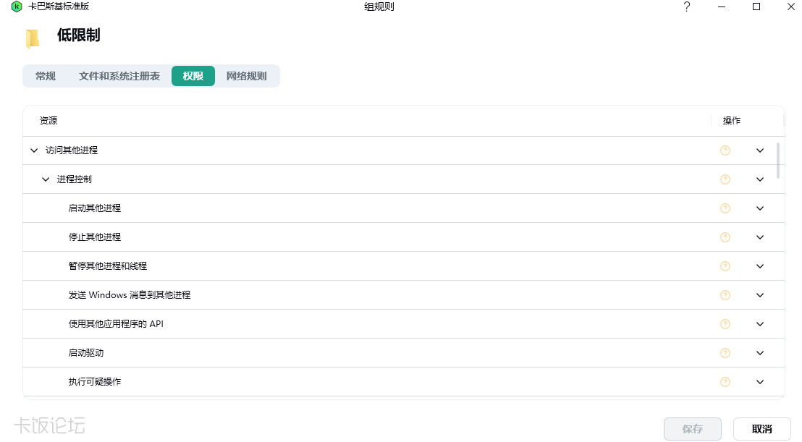Image resolution: width=802 pixels, height=442 pixels.
Task: Select the 使用其他应用程序的 API row label
Action: pyautogui.click(x=116, y=324)
